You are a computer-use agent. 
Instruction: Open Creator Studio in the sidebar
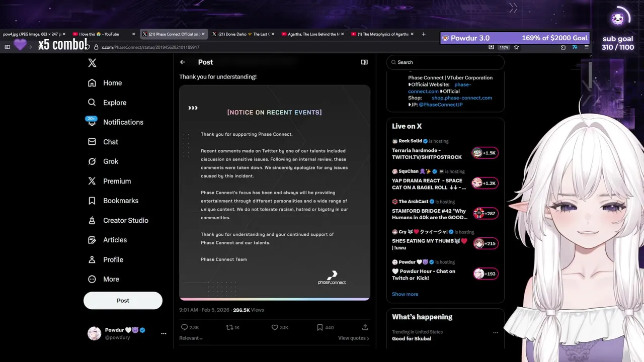pos(118,220)
